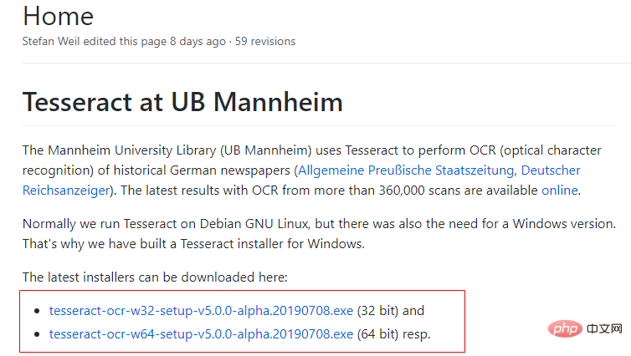Click the author name Stefan Weil
The width and height of the screenshot is (631, 356).
tap(51, 42)
